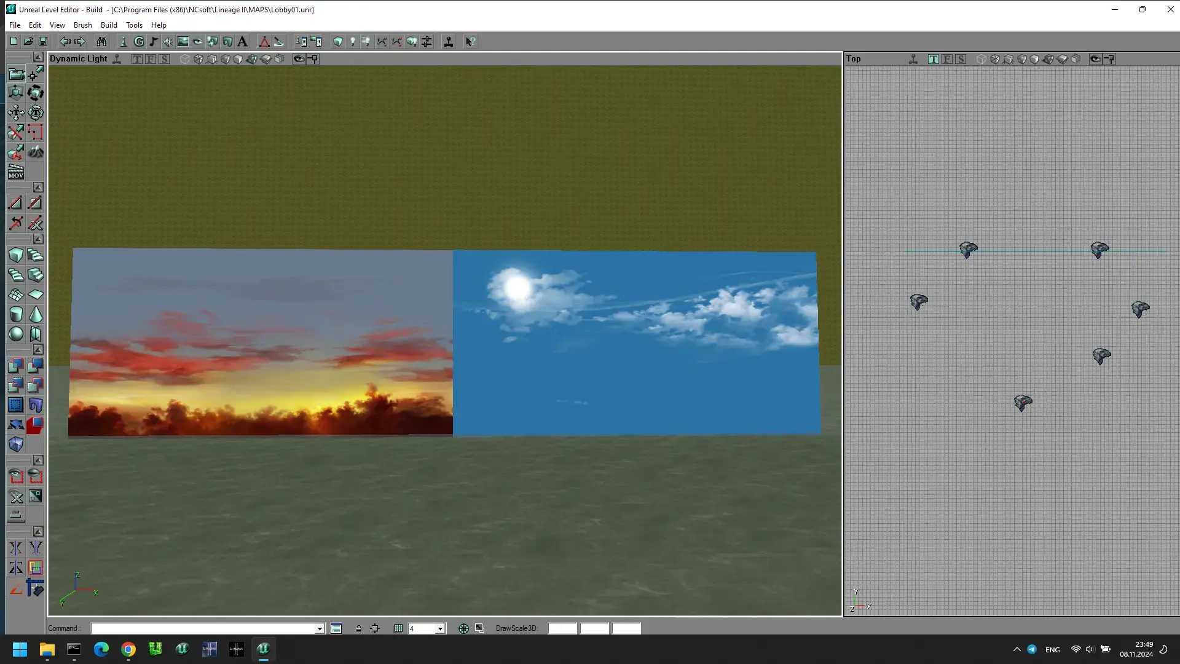The image size is (1180, 664).
Task: Open Search for Actors binoculars icon
Action: pyautogui.click(x=101, y=41)
